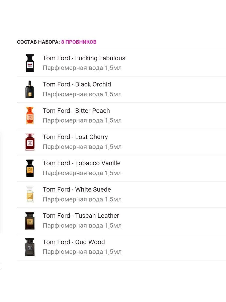This screenshot has width=226, height=302.
Task: Open Tom Ford - Fucking Fabulous title
Action: 84,58
